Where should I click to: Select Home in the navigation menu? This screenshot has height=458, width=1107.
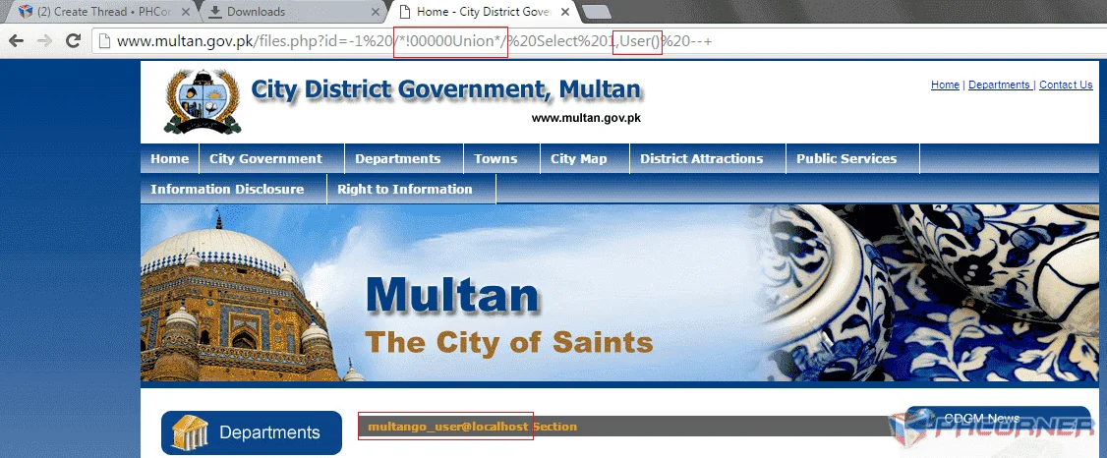[x=169, y=159]
